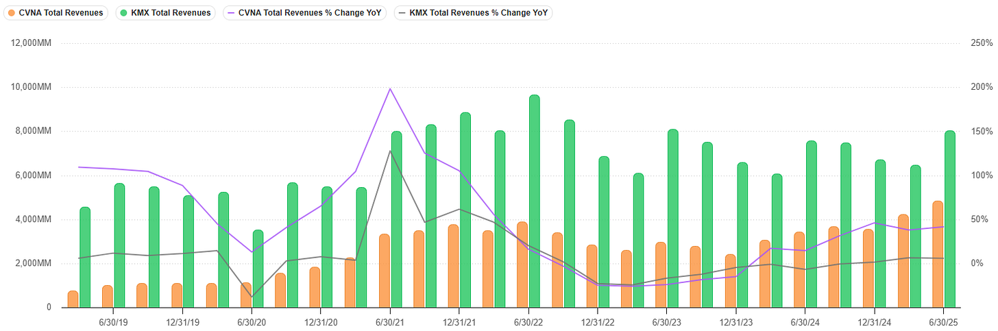Screen dimensions: 998x331
Task: Click the 10,000MM left axis label
Action: coord(29,87)
